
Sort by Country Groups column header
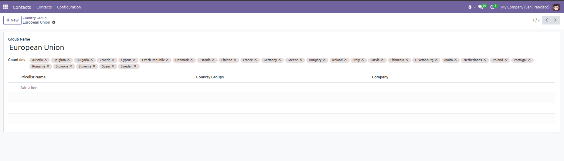tap(210, 77)
